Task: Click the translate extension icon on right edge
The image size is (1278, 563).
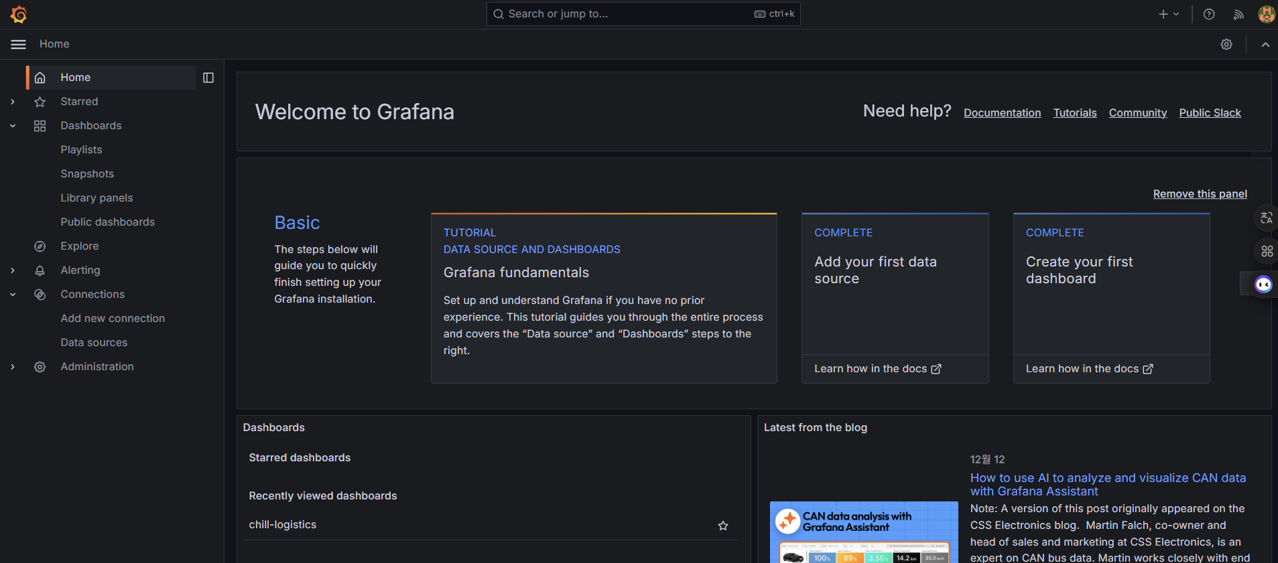Action: pos(1266,218)
